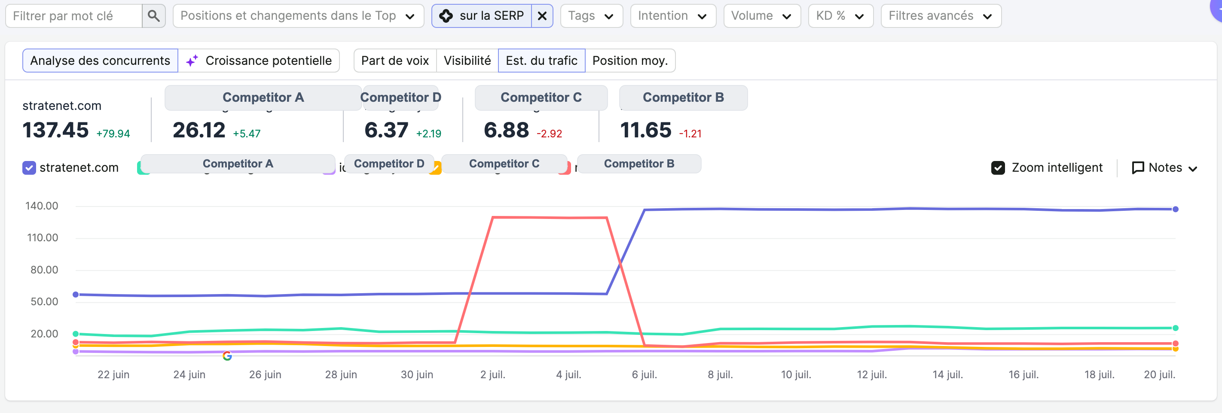Click the '+5.47' change value
1222x413 pixels.
247,134
